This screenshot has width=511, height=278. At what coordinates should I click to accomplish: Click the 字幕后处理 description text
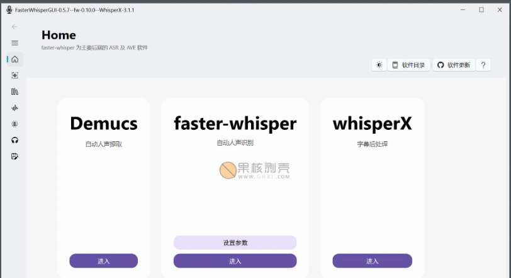click(372, 144)
